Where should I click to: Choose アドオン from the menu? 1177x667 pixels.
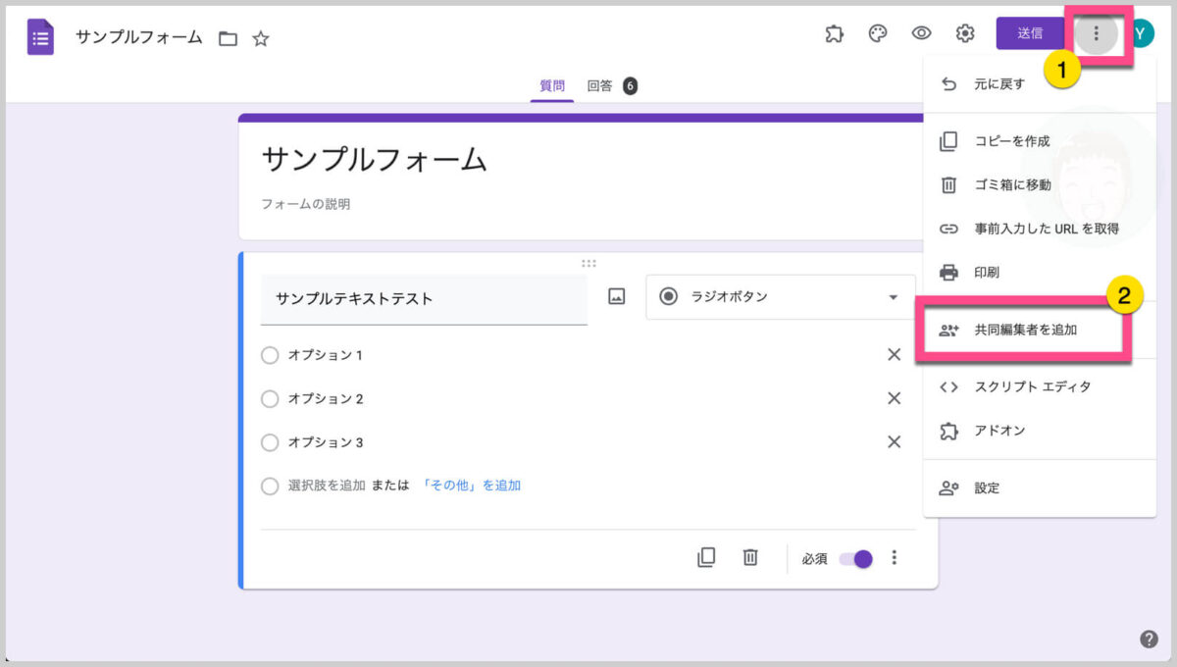1040,431
